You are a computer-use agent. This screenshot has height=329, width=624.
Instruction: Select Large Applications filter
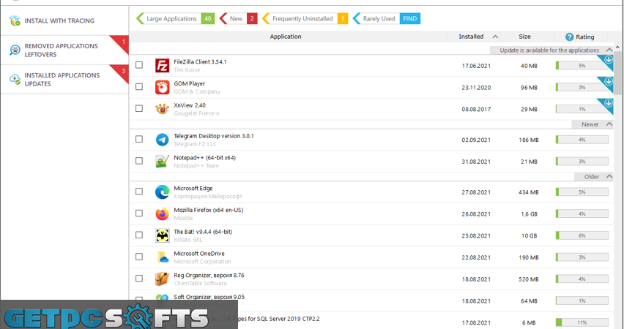[x=175, y=19]
